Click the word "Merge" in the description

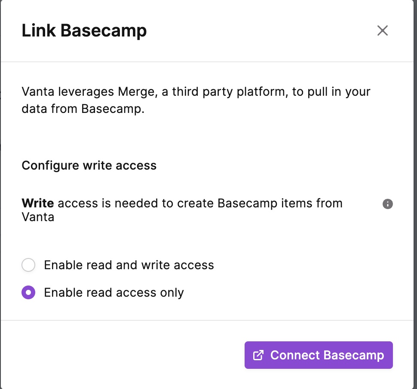(138, 92)
